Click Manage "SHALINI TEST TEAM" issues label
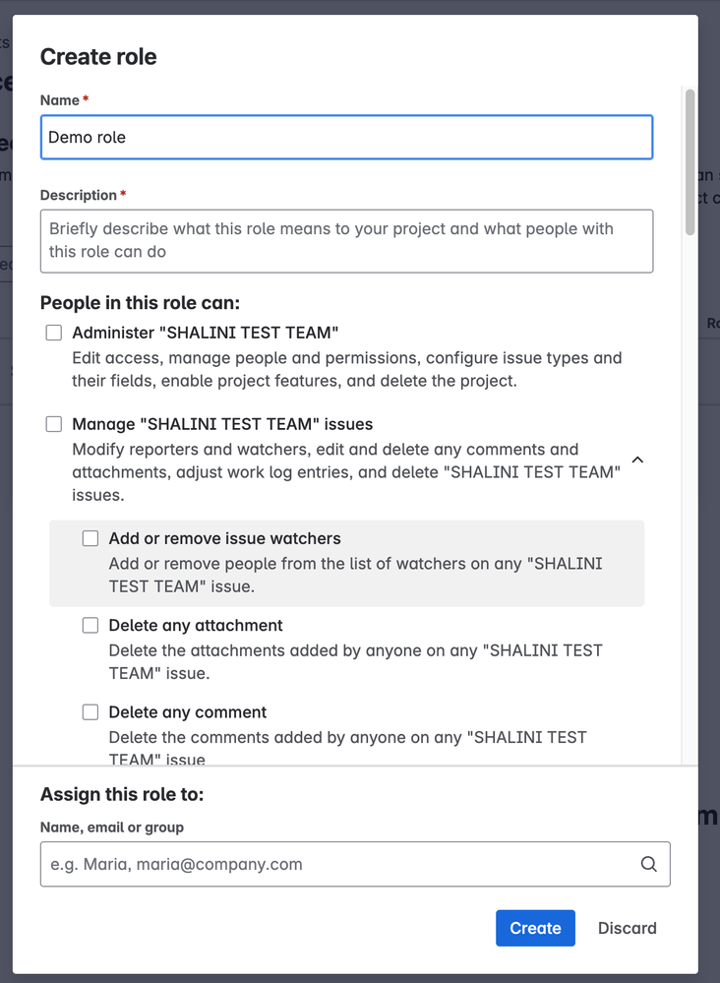Viewport: 720px width, 983px height. (222, 424)
